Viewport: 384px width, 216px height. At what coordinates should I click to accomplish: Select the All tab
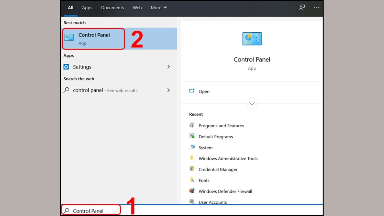70,8
